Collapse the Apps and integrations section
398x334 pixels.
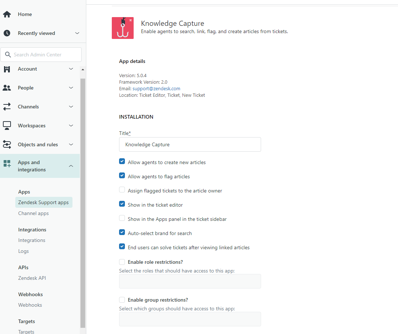coord(71,166)
